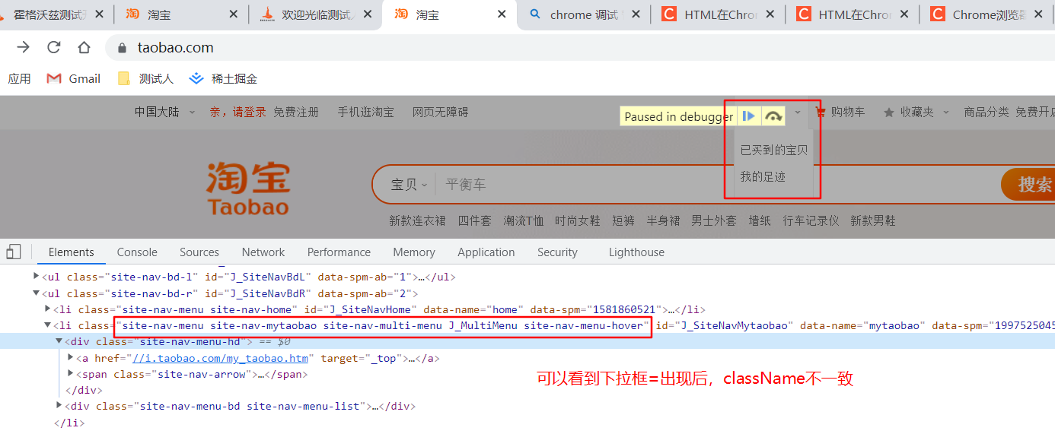Screen dimensions: 1055x434
Task: Open the Elements panel tab
Action: click(71, 252)
